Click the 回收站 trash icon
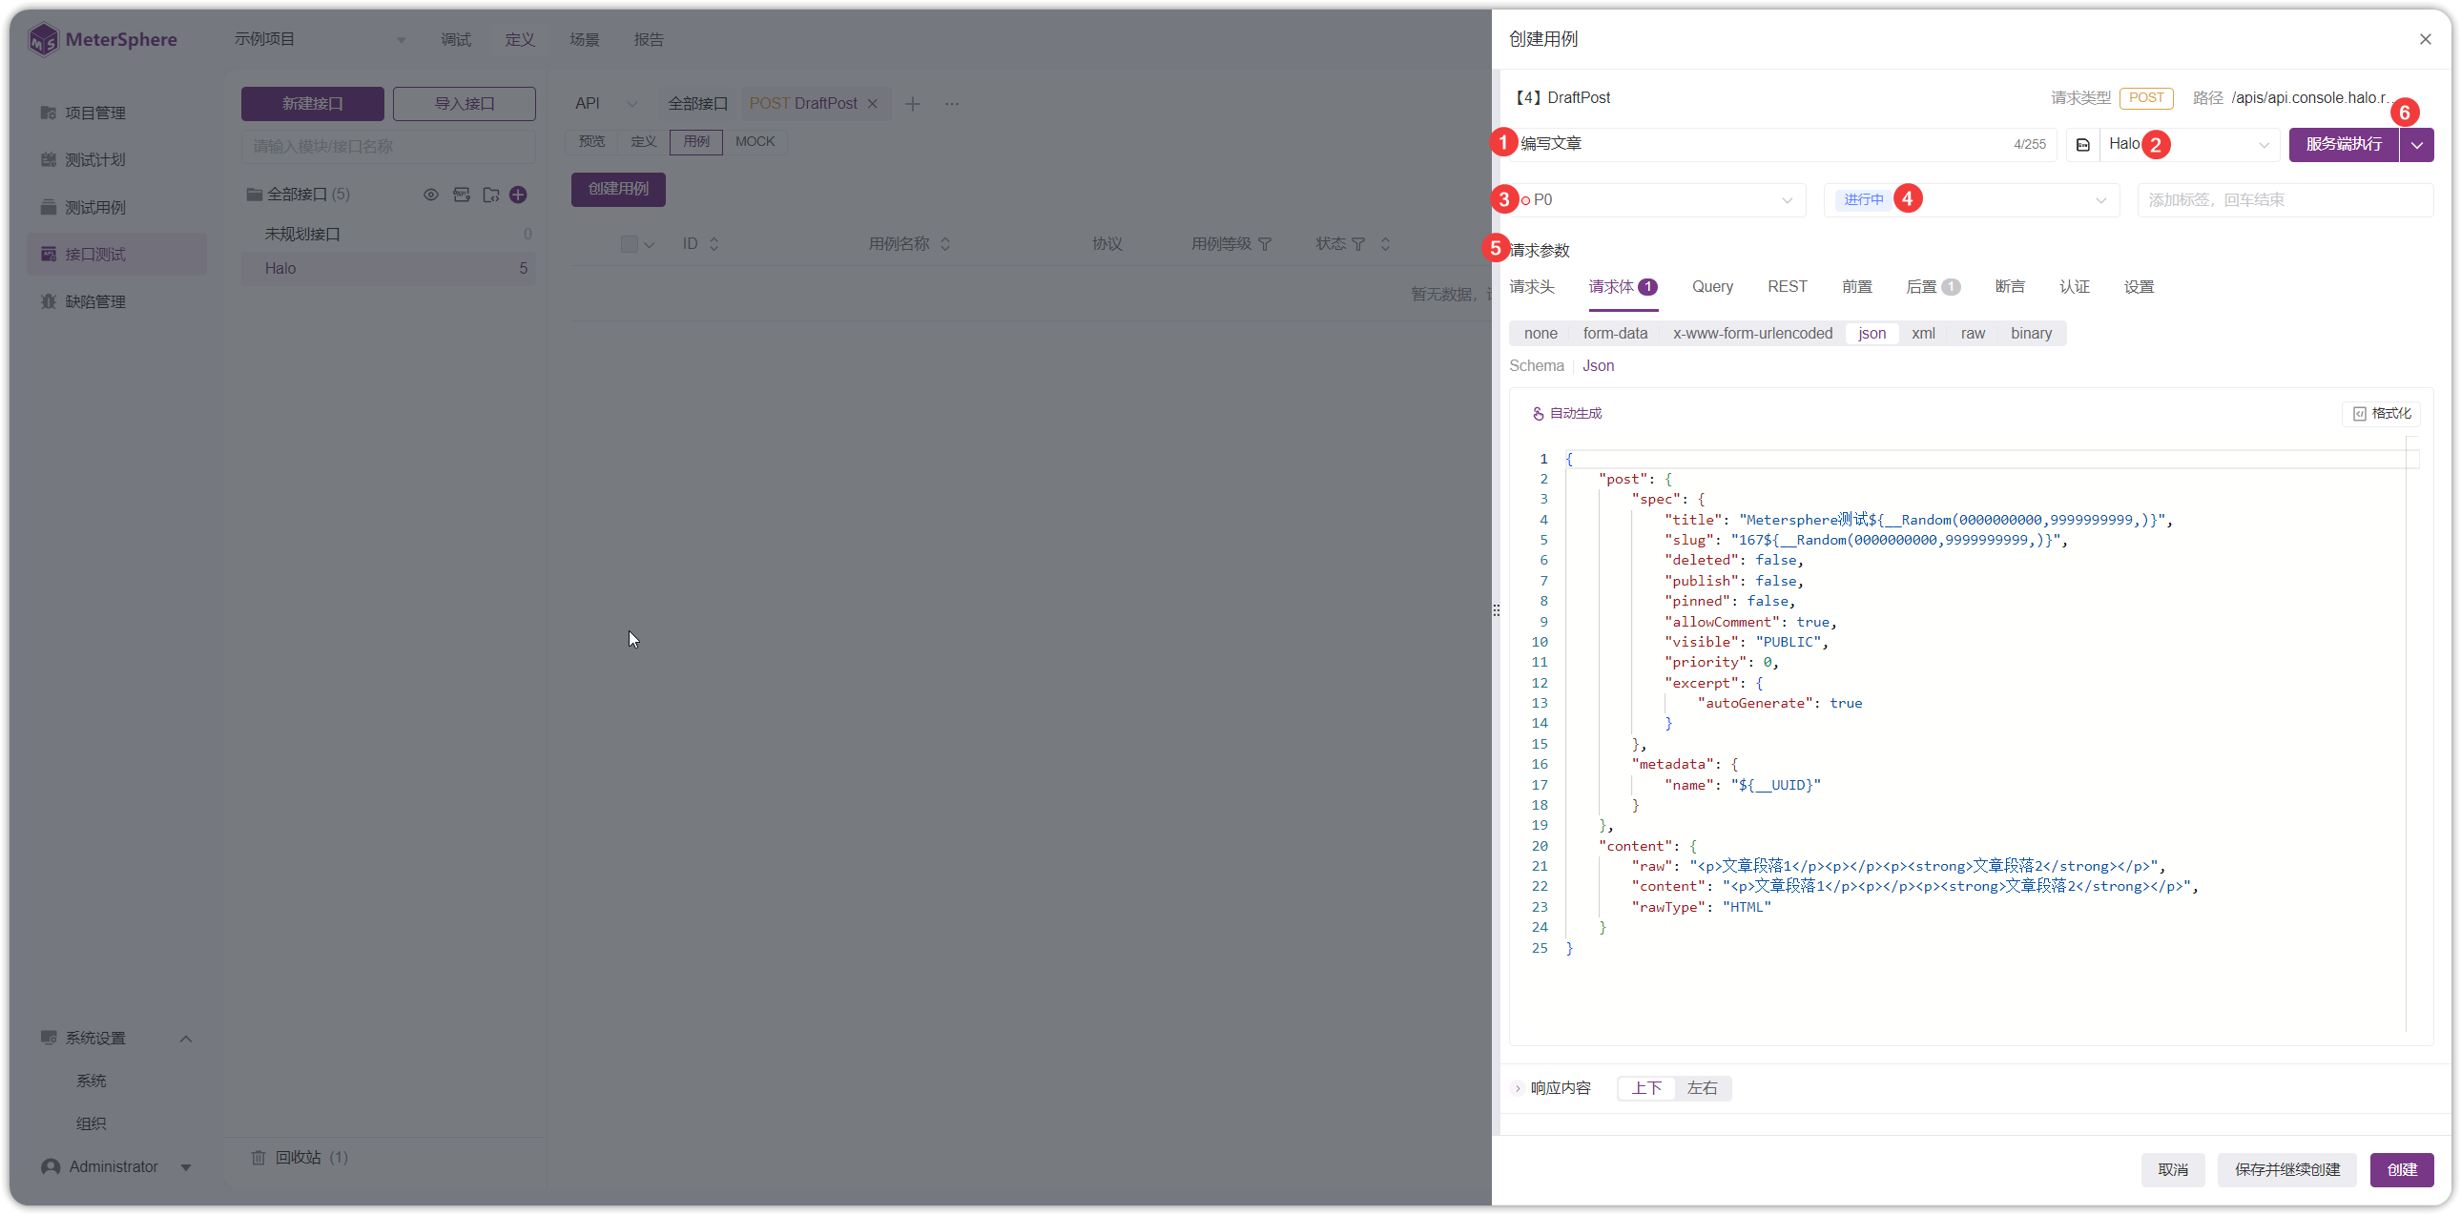The height and width of the screenshot is (1215, 2461). pyautogui.click(x=258, y=1157)
